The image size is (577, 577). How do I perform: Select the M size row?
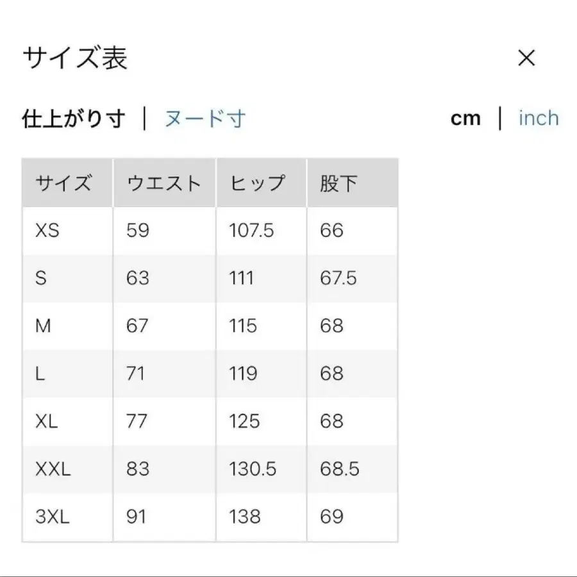point(66,326)
